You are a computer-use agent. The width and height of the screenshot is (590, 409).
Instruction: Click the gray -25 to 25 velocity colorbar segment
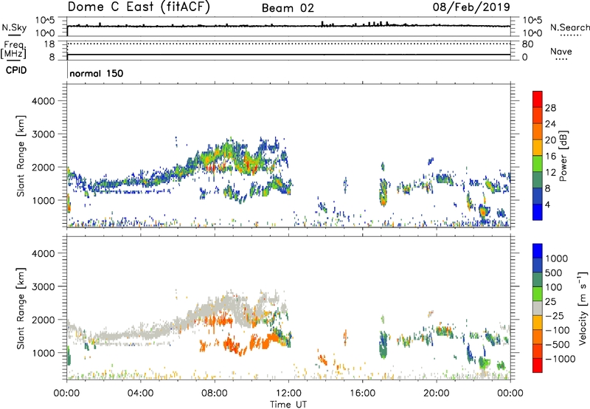click(538, 308)
